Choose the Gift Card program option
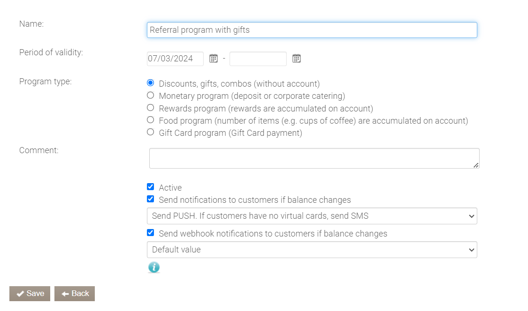 point(151,132)
